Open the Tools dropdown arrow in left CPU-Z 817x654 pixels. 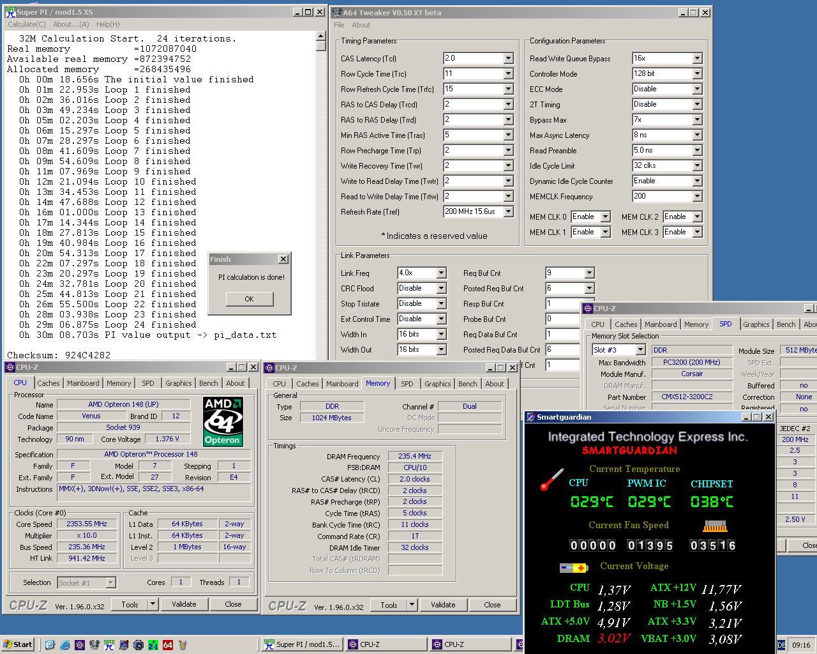[x=153, y=604]
